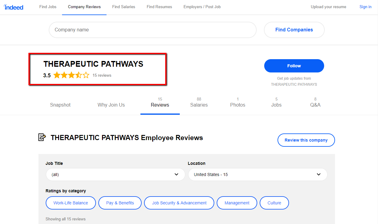Open Find Salaries in the top navigation

point(124,7)
